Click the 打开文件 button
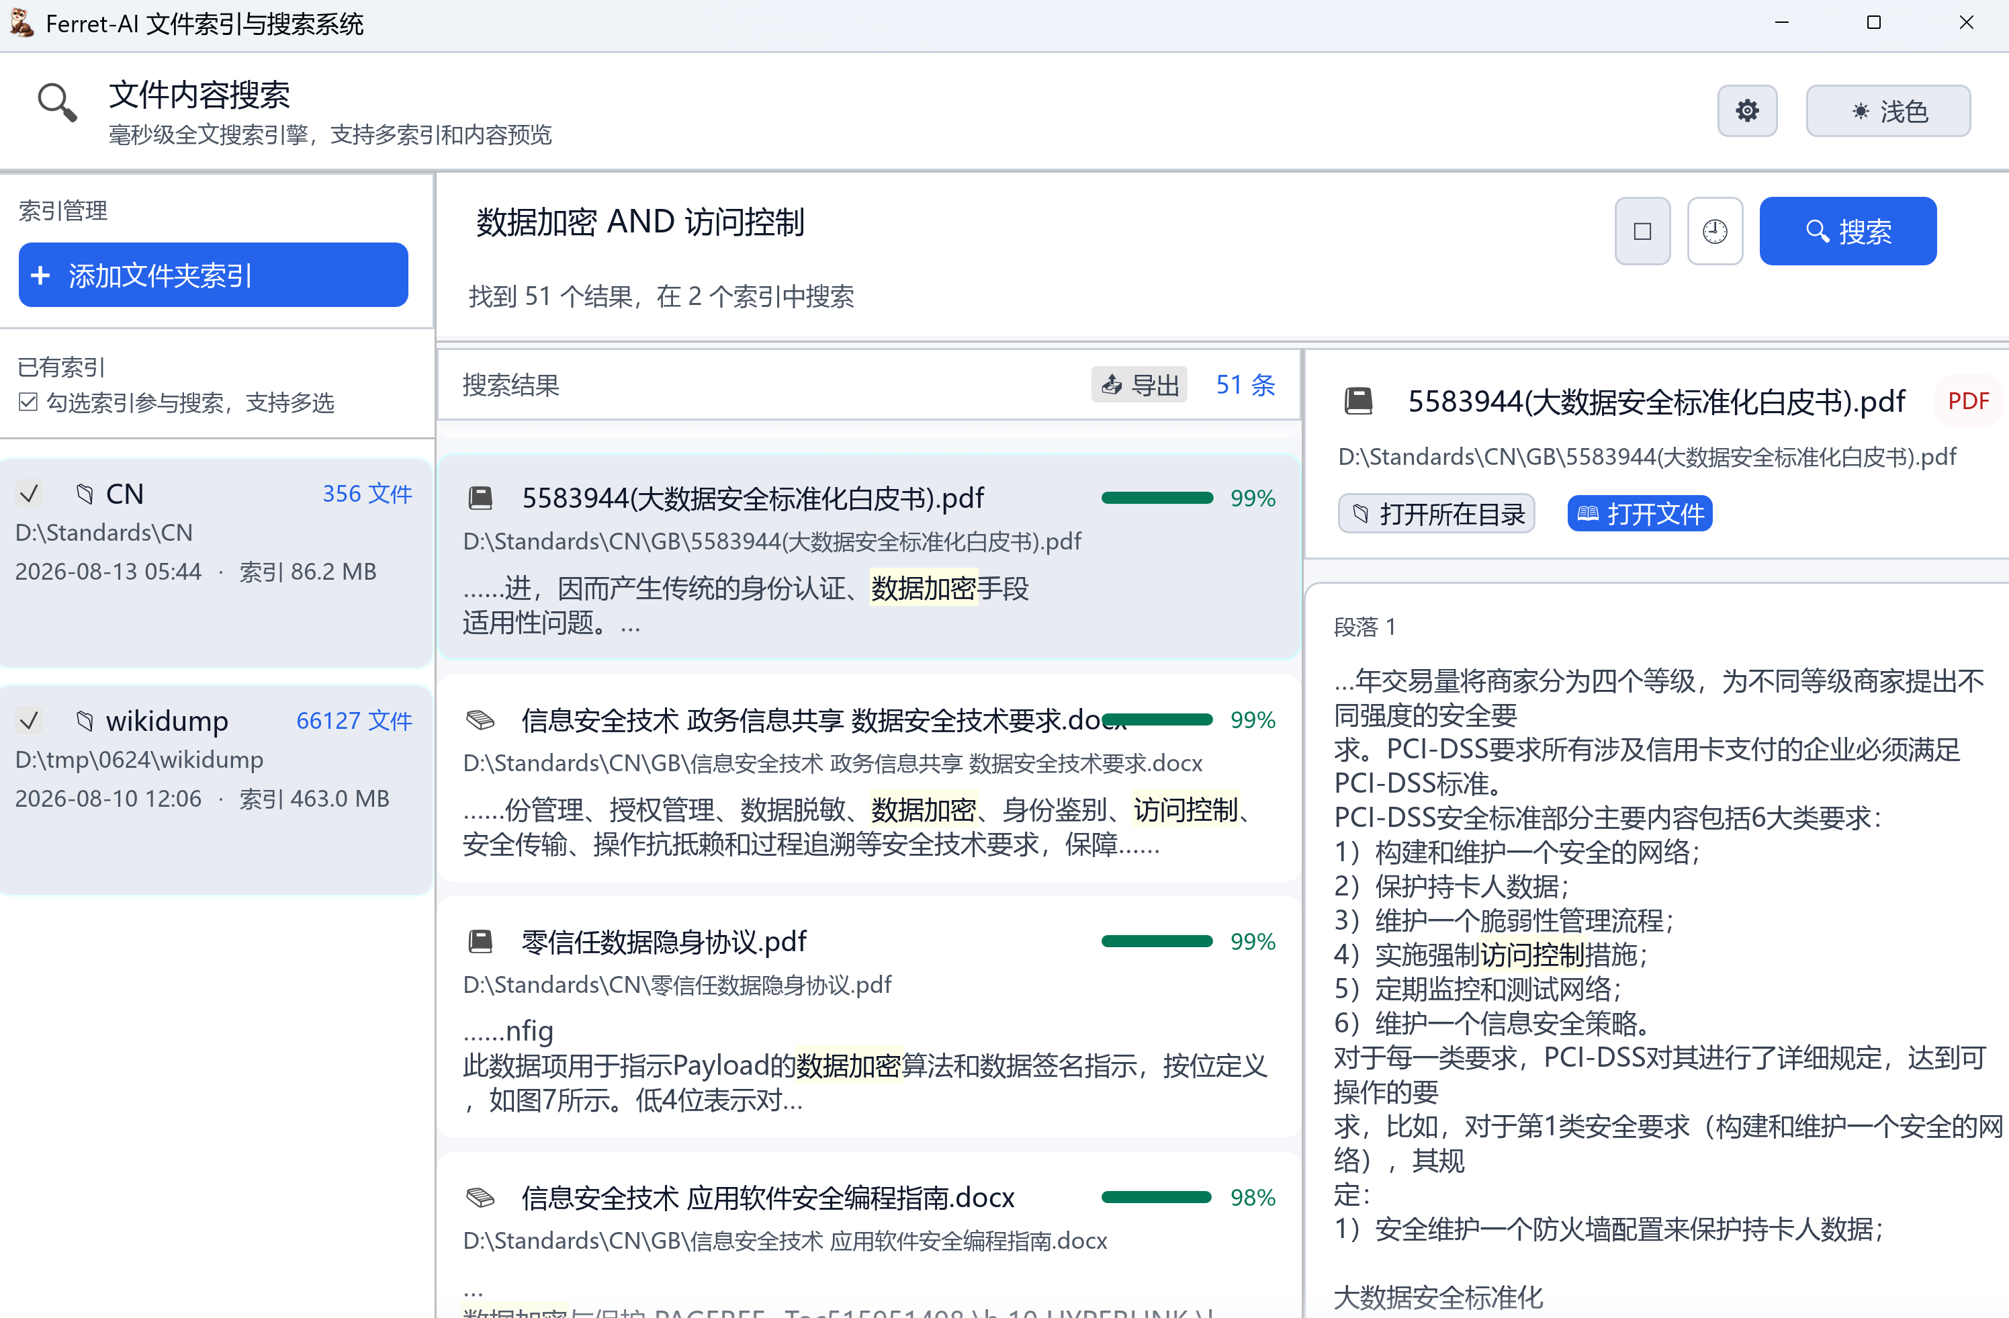Image resolution: width=2009 pixels, height=1318 pixels. click(1640, 513)
